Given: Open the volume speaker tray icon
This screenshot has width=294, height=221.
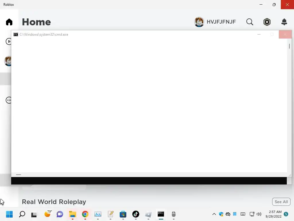Looking at the screenshot, I should (259, 214).
